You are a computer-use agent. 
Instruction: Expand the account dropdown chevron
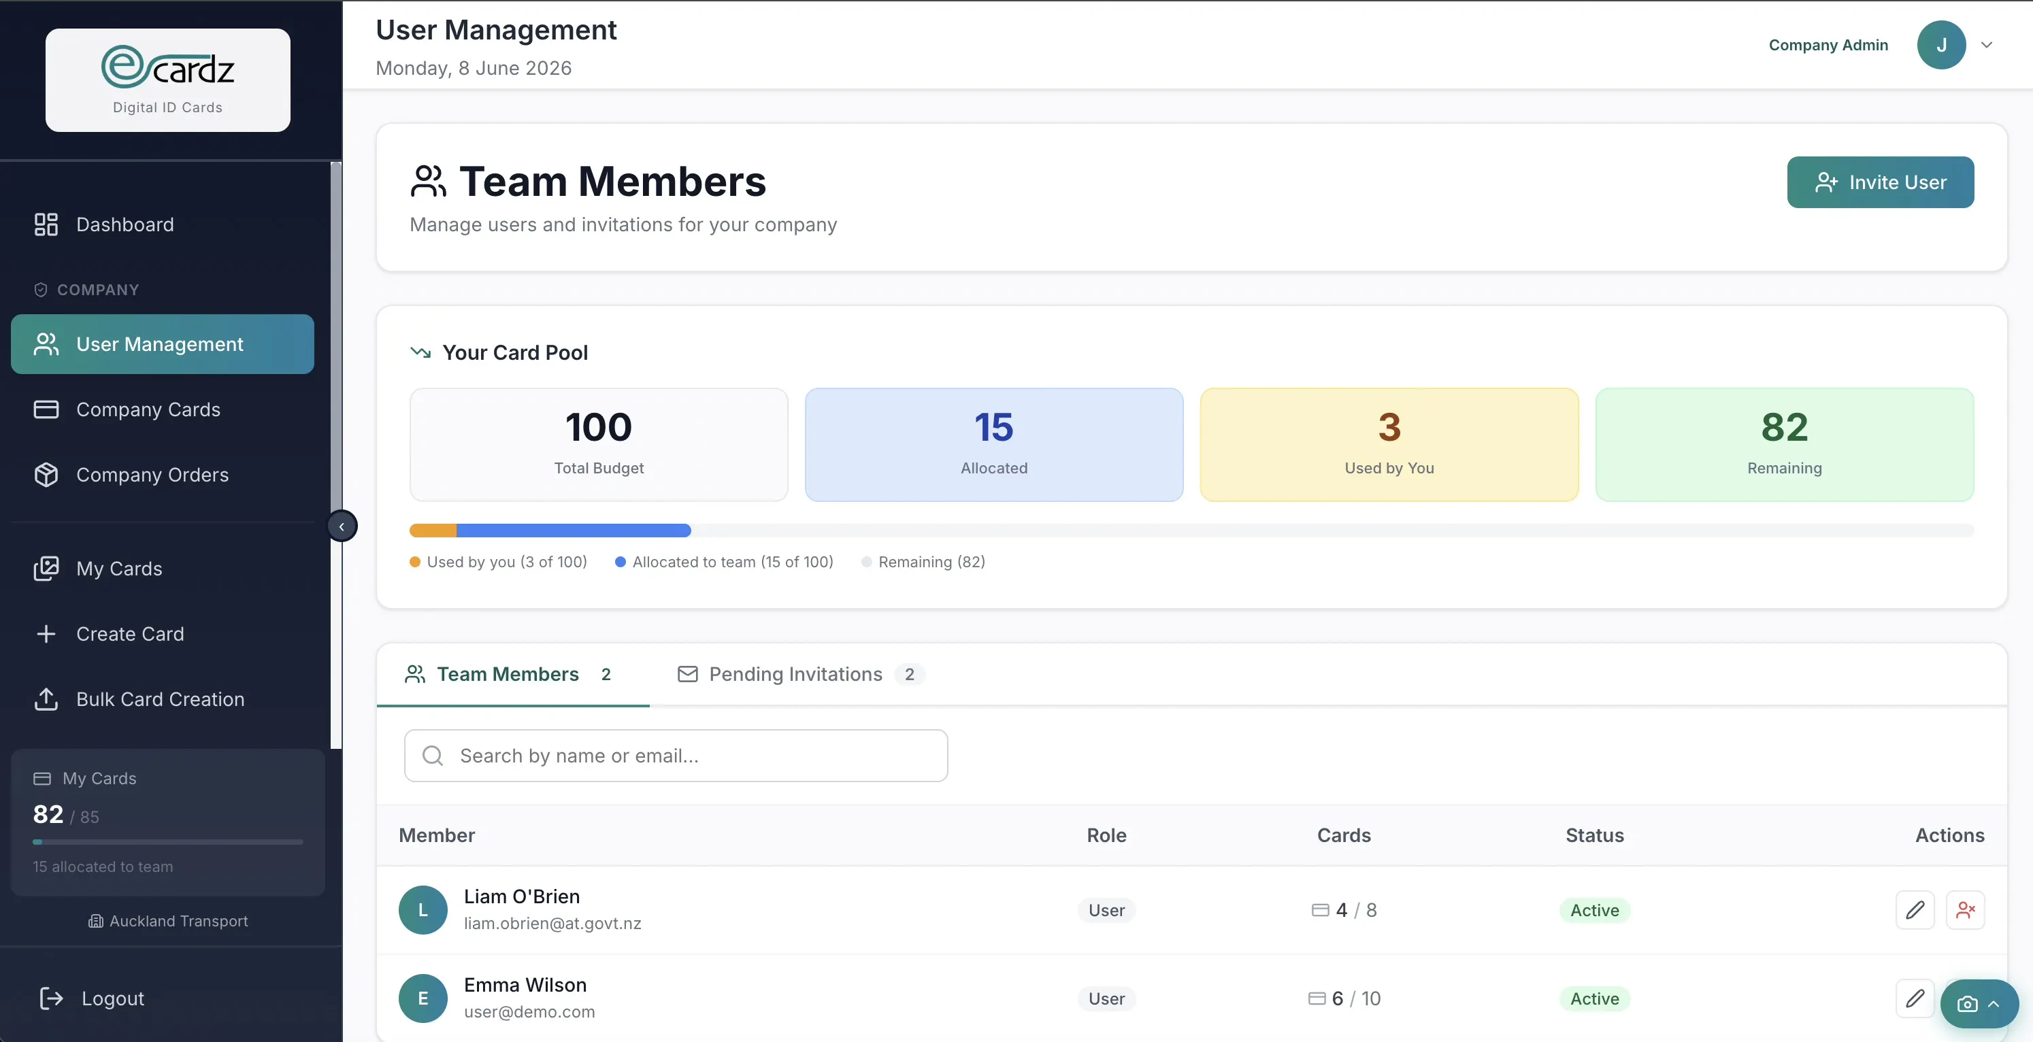(1987, 45)
